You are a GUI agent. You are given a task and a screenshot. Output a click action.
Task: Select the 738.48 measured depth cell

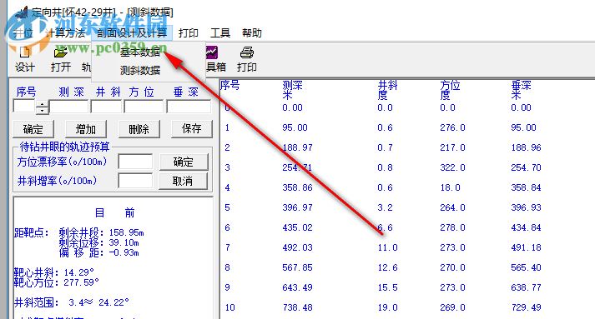(297, 307)
